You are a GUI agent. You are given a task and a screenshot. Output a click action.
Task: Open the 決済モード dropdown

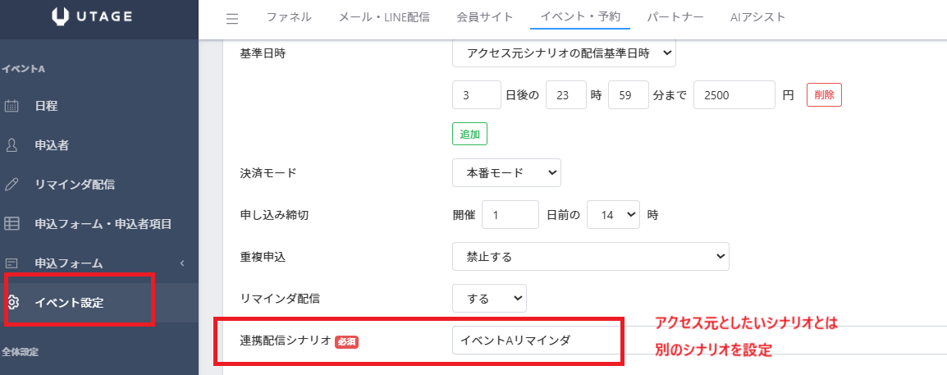click(506, 173)
